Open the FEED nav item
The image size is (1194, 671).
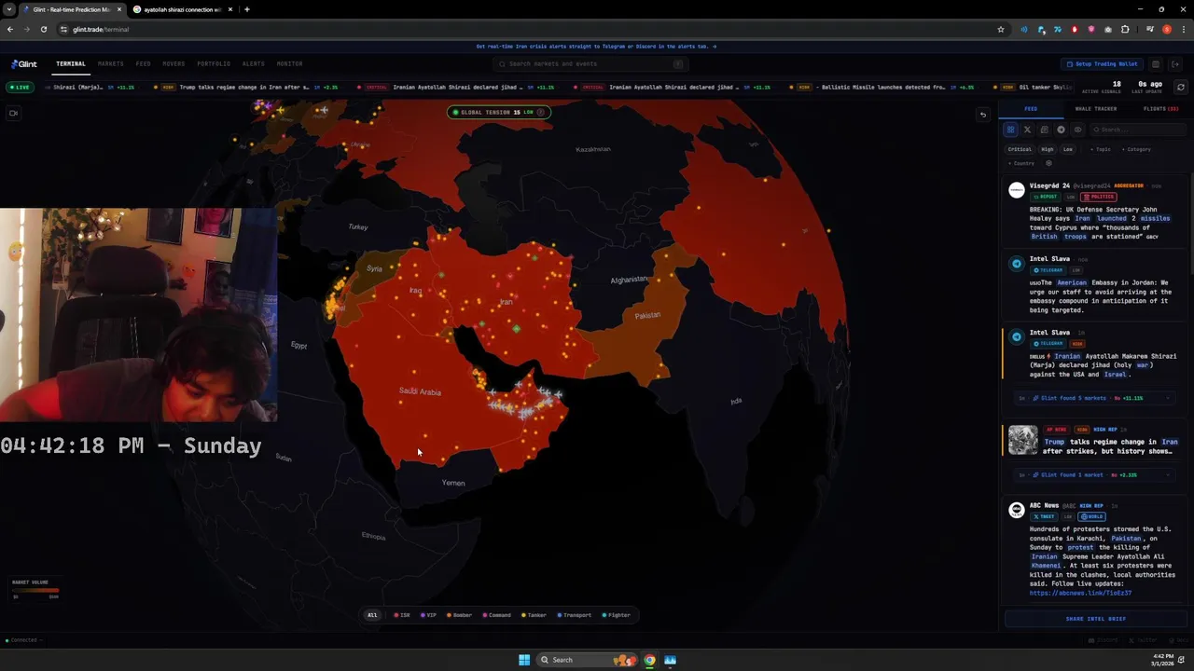[x=143, y=63]
